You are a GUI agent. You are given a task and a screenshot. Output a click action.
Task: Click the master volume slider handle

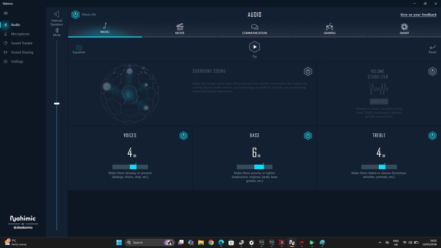click(x=57, y=104)
